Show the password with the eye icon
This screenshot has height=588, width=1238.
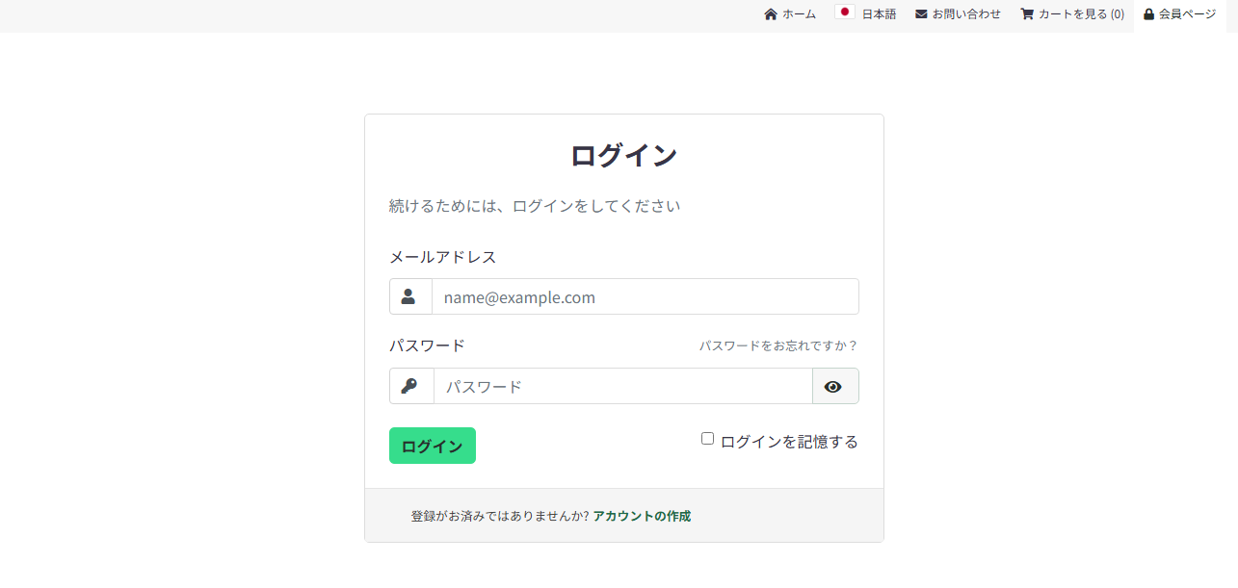[x=833, y=386]
